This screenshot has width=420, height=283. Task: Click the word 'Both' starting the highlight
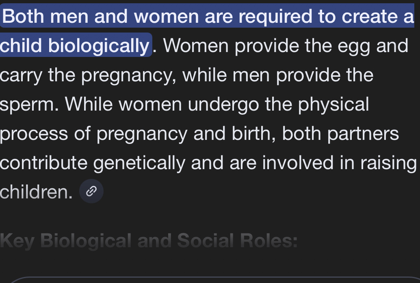(x=25, y=17)
